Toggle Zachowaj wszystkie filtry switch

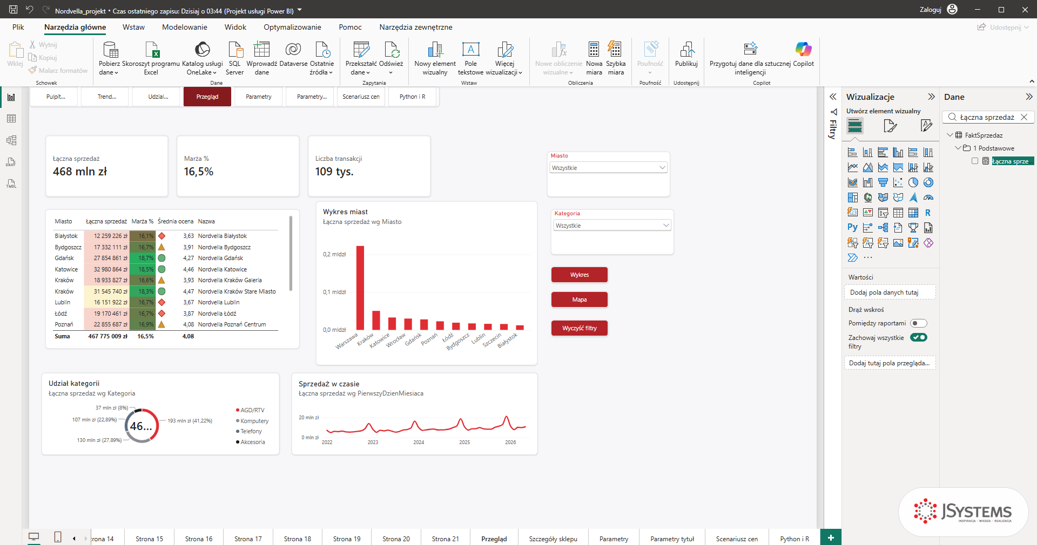919,337
